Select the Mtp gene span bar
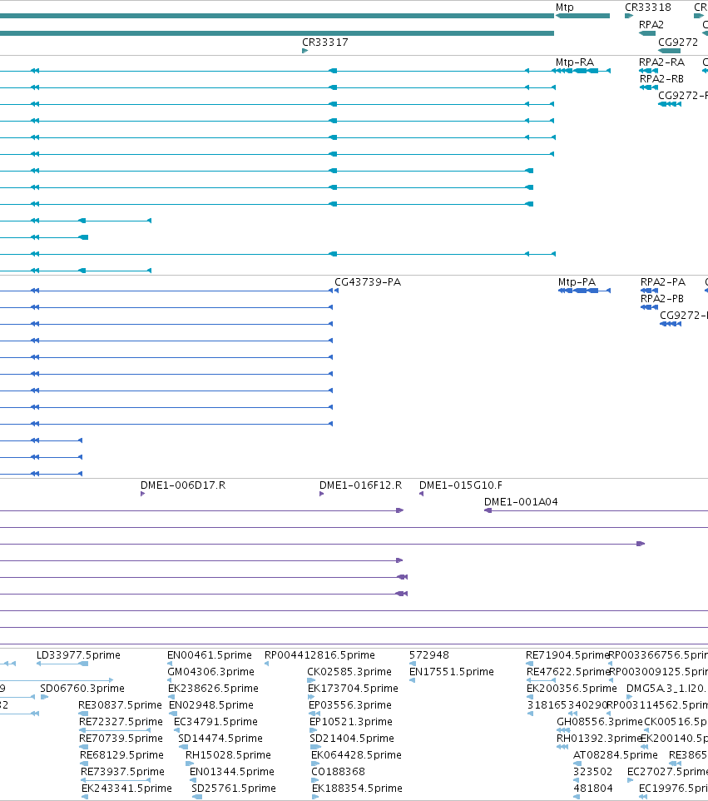The image size is (708, 801). (x=582, y=16)
